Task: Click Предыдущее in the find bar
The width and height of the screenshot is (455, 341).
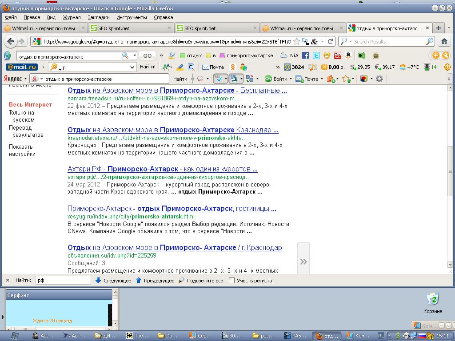Action: (155, 281)
